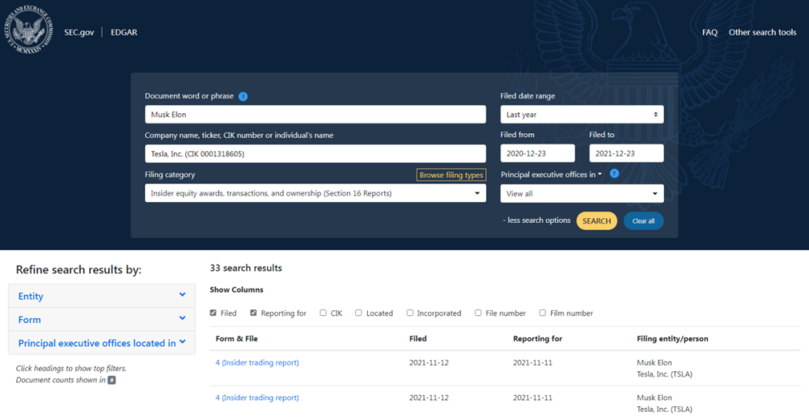The width and height of the screenshot is (809, 420).
Task: Open the View all location dropdown
Action: click(582, 194)
